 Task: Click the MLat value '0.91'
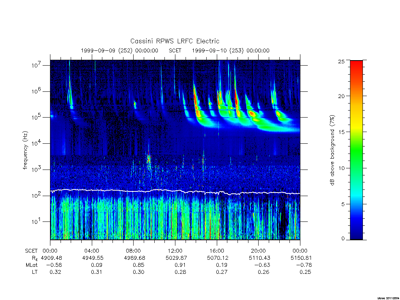pos(180,265)
